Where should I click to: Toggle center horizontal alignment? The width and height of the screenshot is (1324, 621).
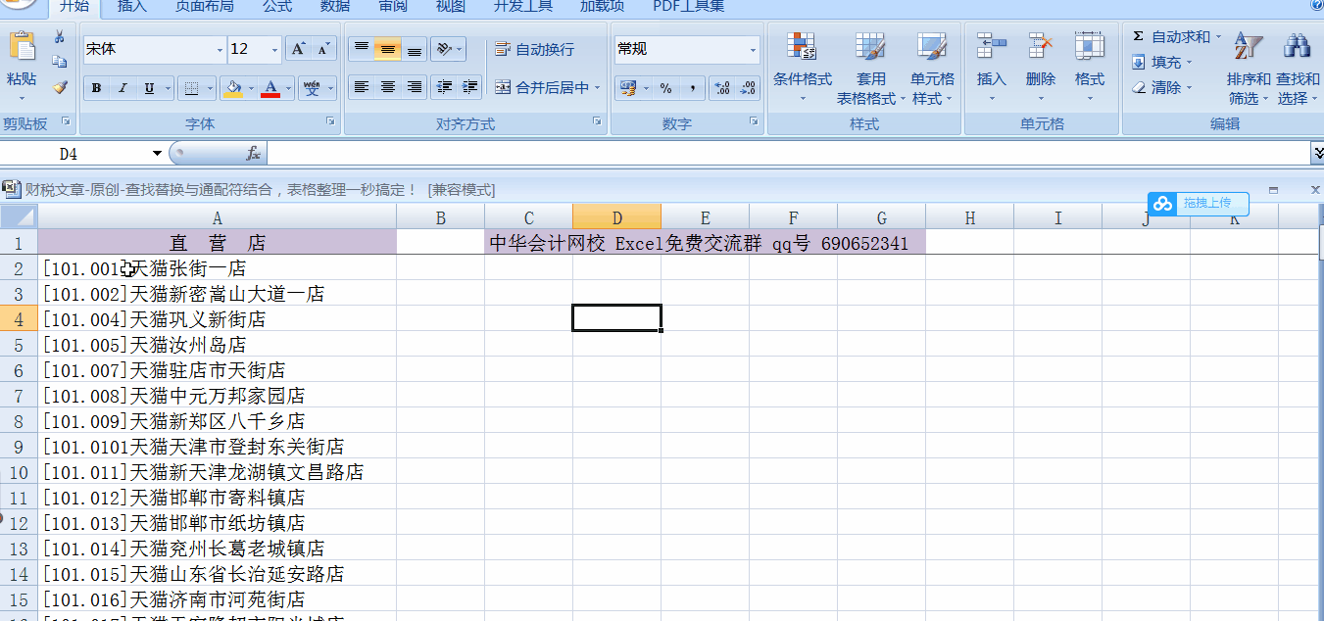coord(388,87)
